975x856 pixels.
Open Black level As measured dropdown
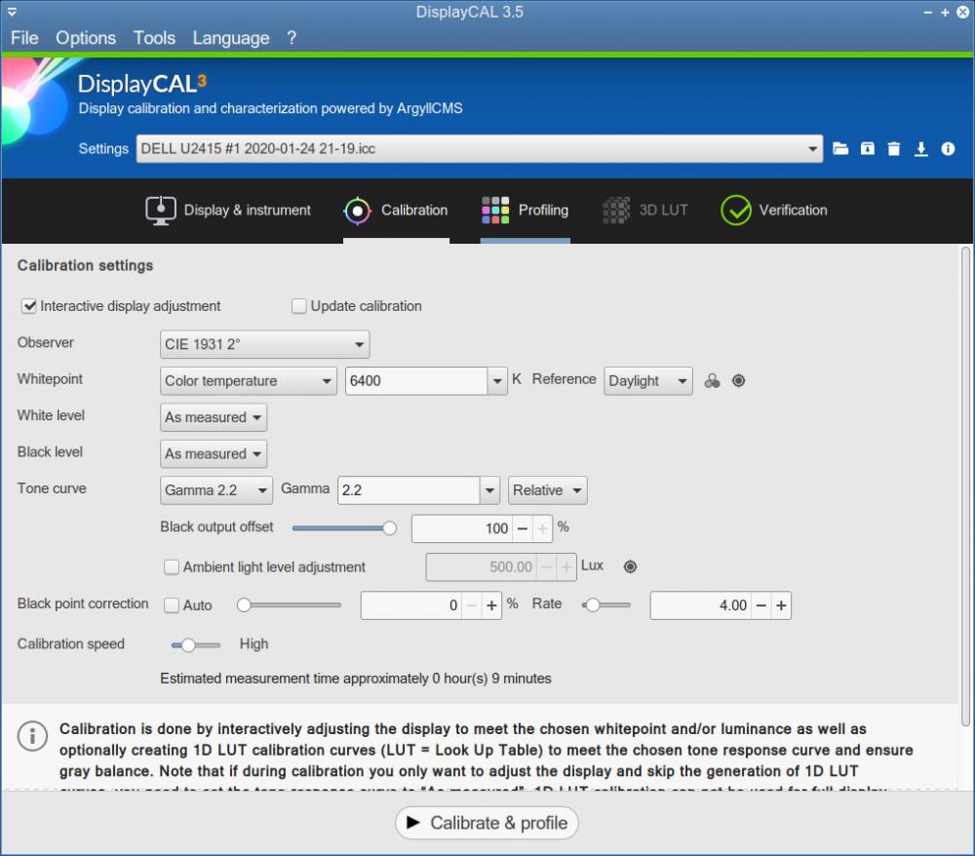click(x=214, y=453)
